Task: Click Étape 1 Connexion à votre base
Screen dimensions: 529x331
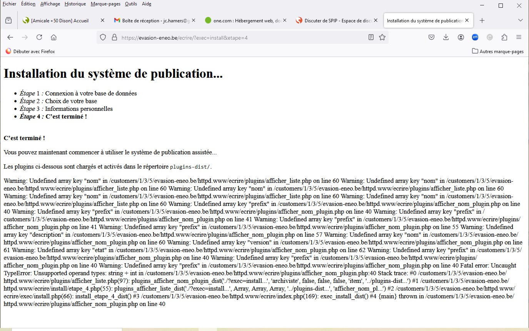Action: tap(78, 93)
